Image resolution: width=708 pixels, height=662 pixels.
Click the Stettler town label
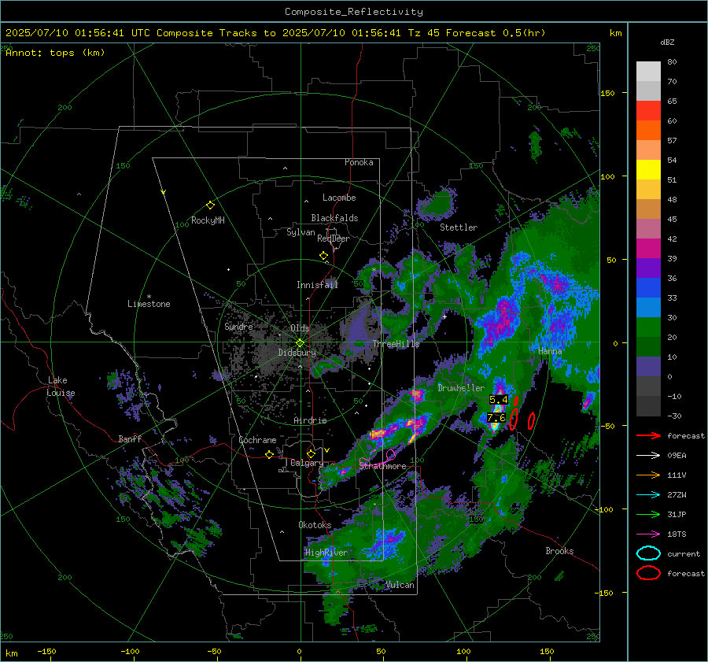pyautogui.click(x=459, y=227)
